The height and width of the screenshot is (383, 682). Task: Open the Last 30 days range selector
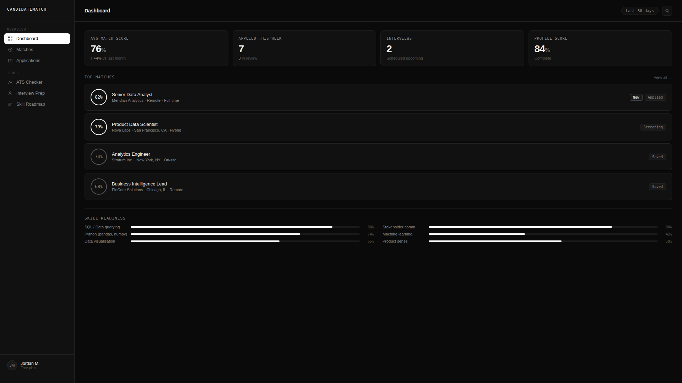[x=639, y=11]
